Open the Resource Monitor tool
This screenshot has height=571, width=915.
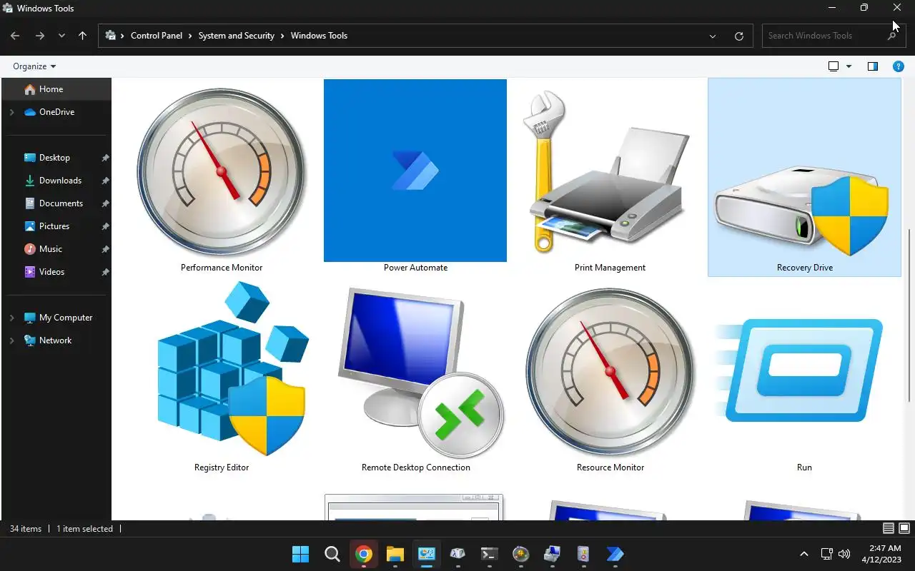pyautogui.click(x=610, y=377)
